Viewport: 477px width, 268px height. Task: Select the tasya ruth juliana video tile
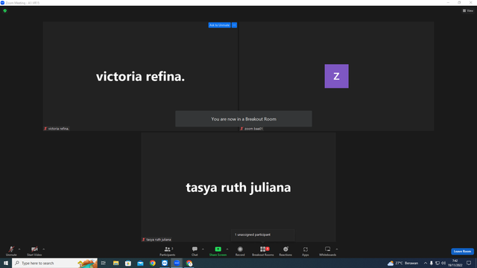(x=238, y=187)
